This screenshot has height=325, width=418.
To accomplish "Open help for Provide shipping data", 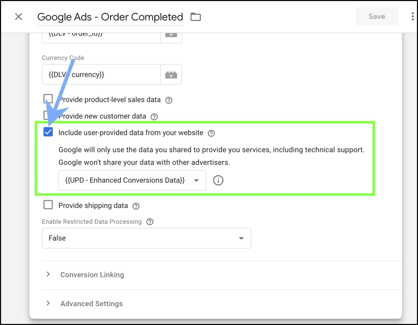I will click(136, 206).
